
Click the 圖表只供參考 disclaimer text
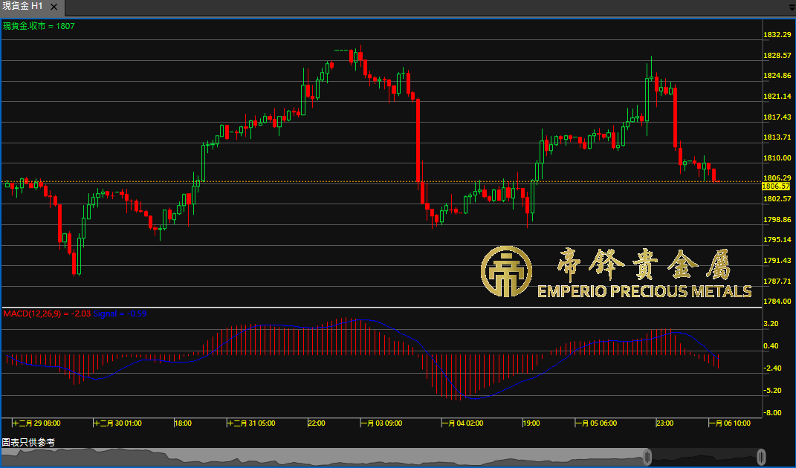(28, 443)
